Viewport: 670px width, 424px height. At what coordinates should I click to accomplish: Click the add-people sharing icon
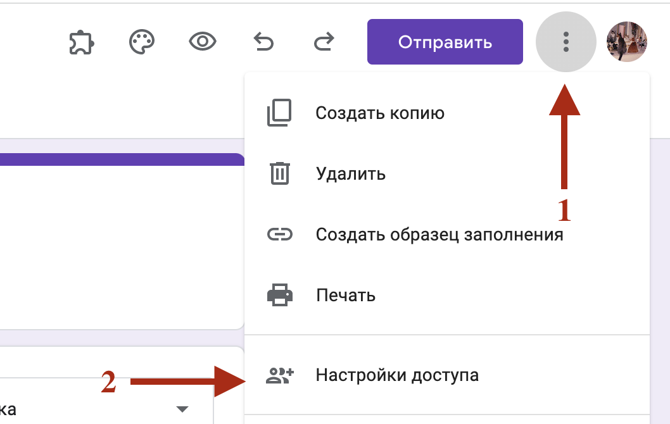click(x=279, y=375)
